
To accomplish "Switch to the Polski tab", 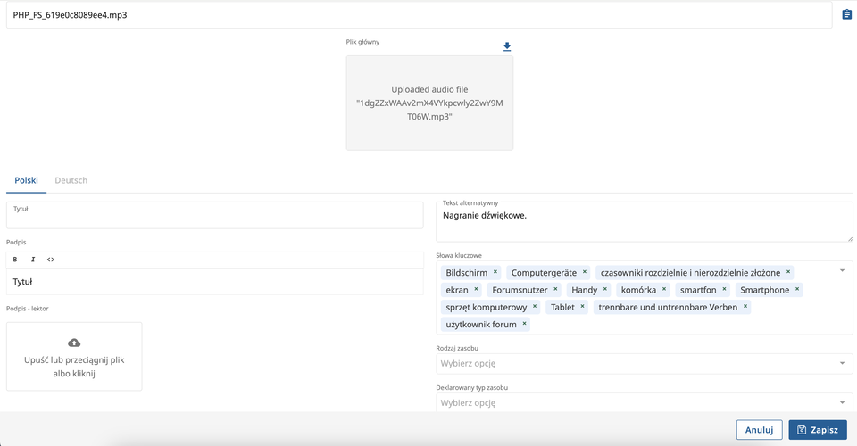I will [26, 180].
